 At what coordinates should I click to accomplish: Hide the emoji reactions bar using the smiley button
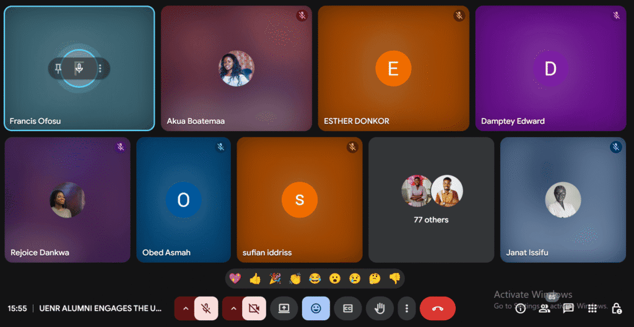point(316,308)
